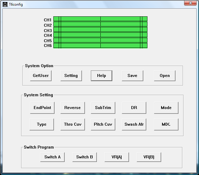Click Open to load a configuration
Screen dimensions: 199x175
pos(165,76)
